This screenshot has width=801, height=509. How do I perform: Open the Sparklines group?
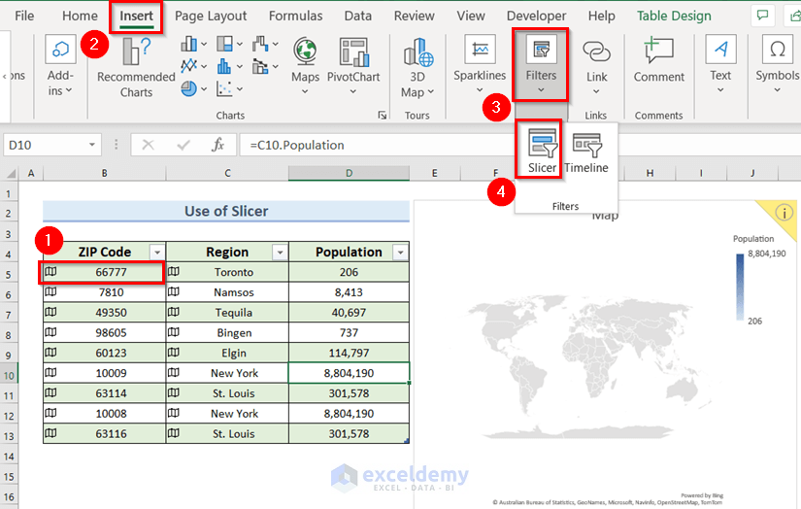[480, 64]
